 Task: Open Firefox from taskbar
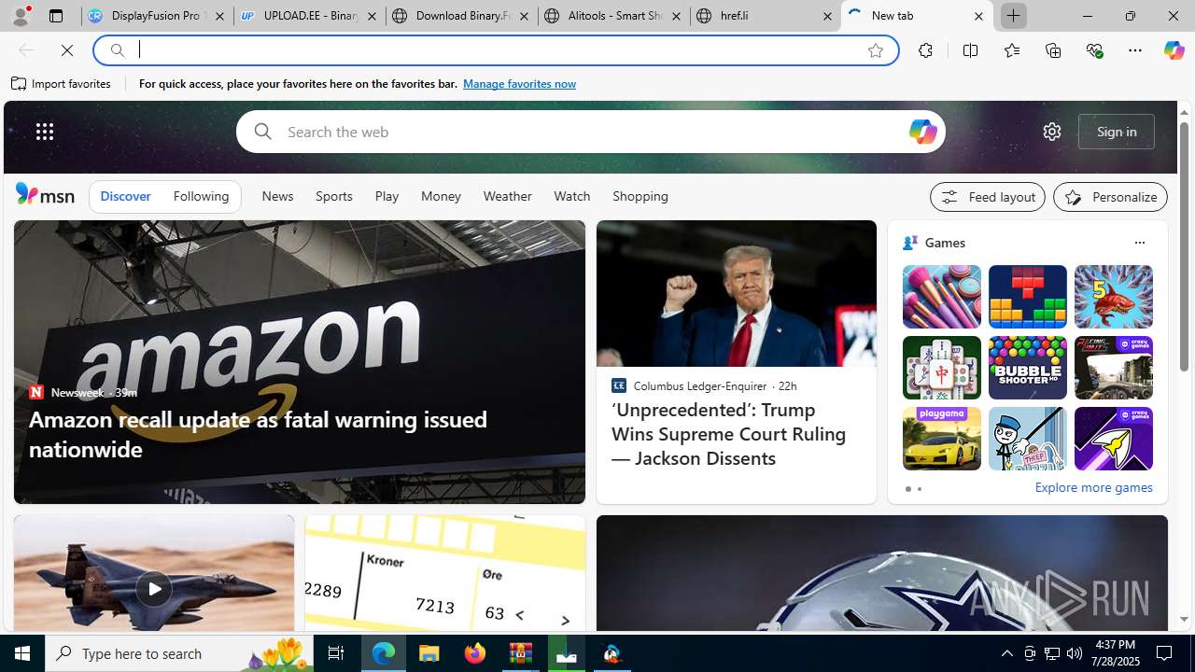point(474,653)
